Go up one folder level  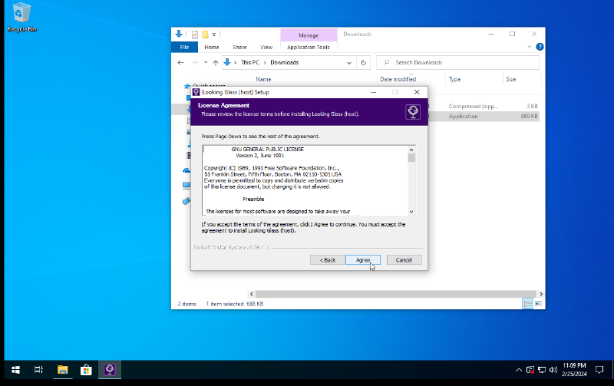tap(216, 63)
